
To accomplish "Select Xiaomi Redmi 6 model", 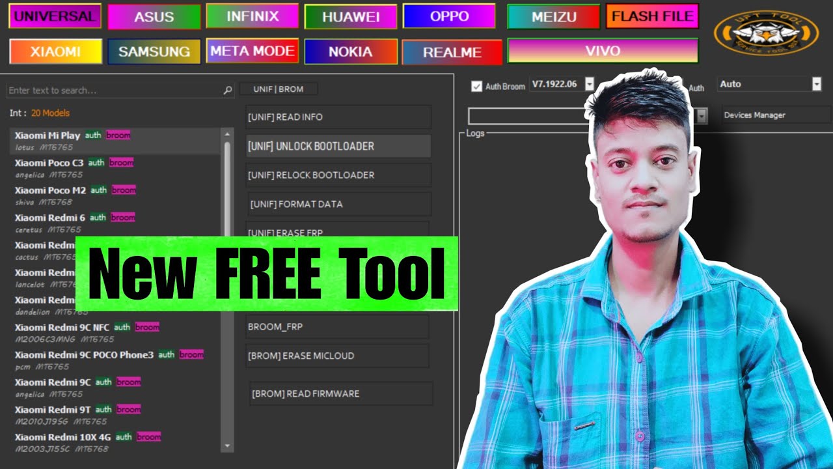I will coord(116,223).
